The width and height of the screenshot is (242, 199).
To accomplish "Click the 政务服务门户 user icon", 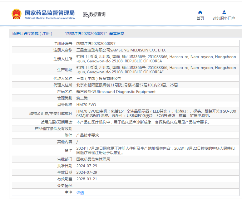I will [224, 12].
